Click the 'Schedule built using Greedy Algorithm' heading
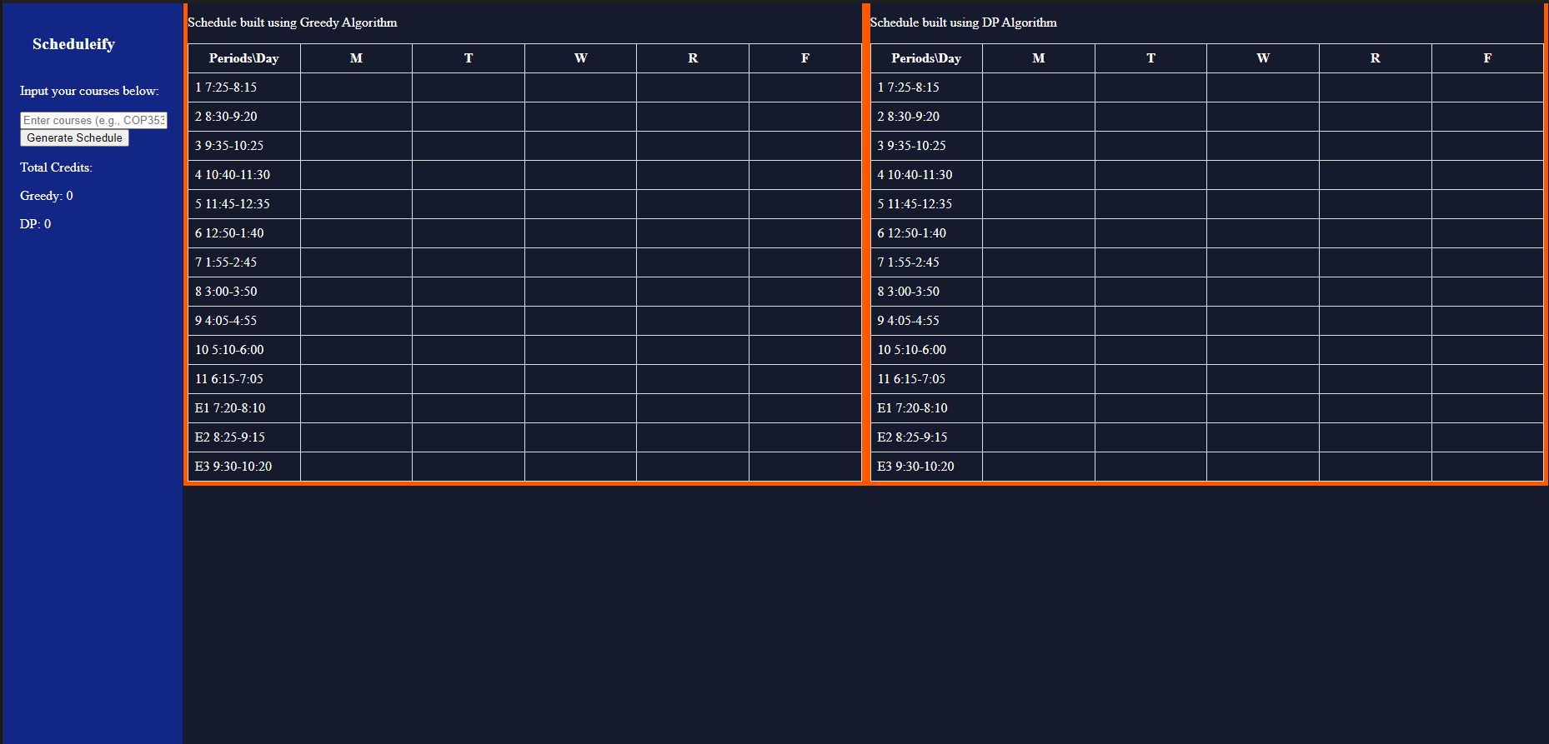1549x744 pixels. pos(293,22)
